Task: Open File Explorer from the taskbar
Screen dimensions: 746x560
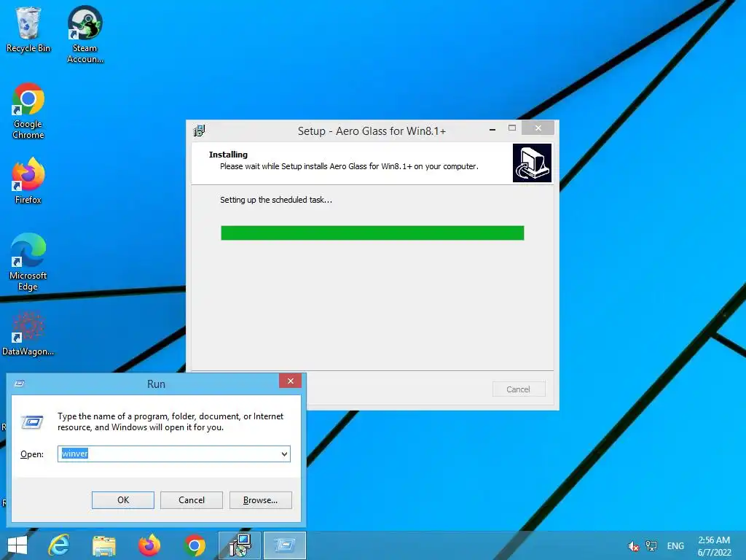Action: pyautogui.click(x=103, y=545)
